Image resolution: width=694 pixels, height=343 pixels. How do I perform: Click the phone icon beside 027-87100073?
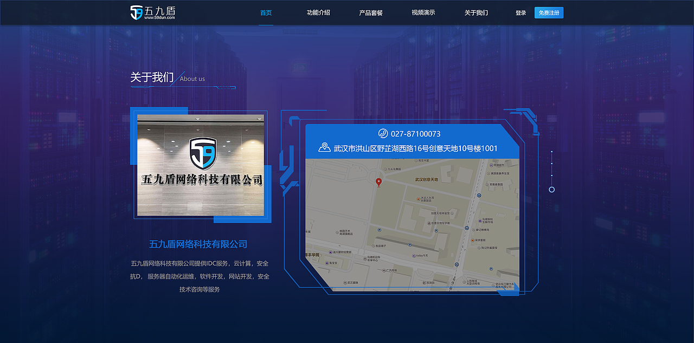(x=383, y=134)
